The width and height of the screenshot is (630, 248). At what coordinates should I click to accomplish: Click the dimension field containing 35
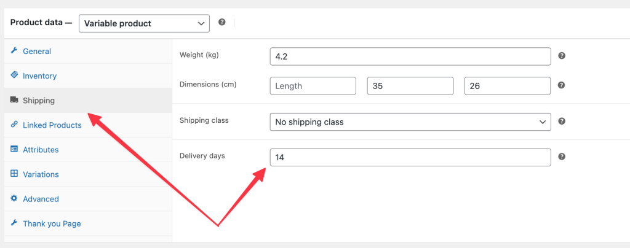[410, 86]
